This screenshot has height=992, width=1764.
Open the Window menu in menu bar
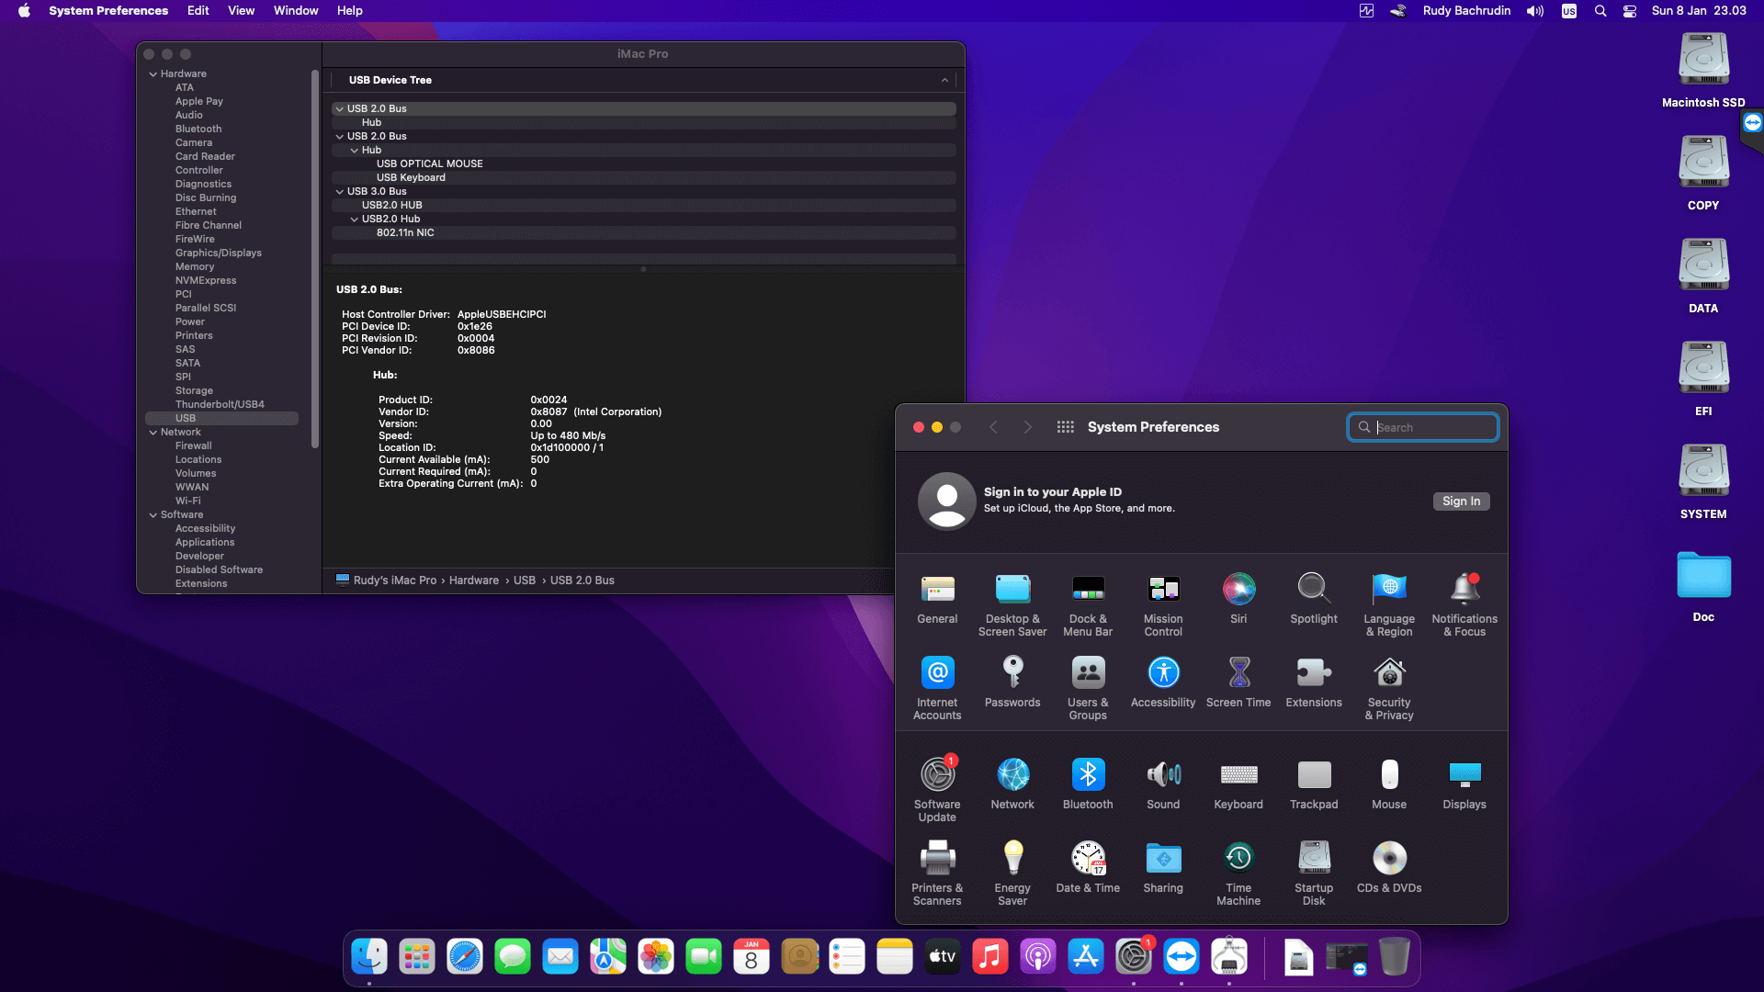tap(296, 11)
